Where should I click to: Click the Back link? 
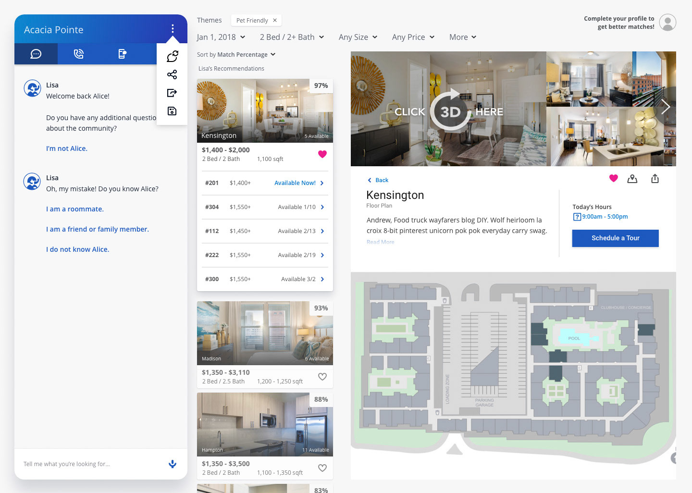point(378,180)
